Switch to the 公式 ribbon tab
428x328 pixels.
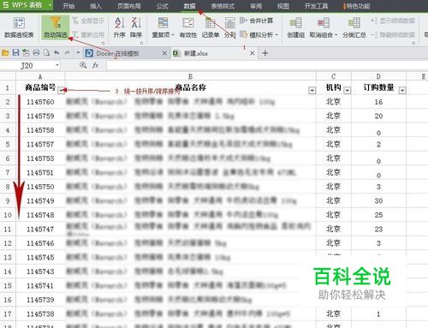coord(162,6)
